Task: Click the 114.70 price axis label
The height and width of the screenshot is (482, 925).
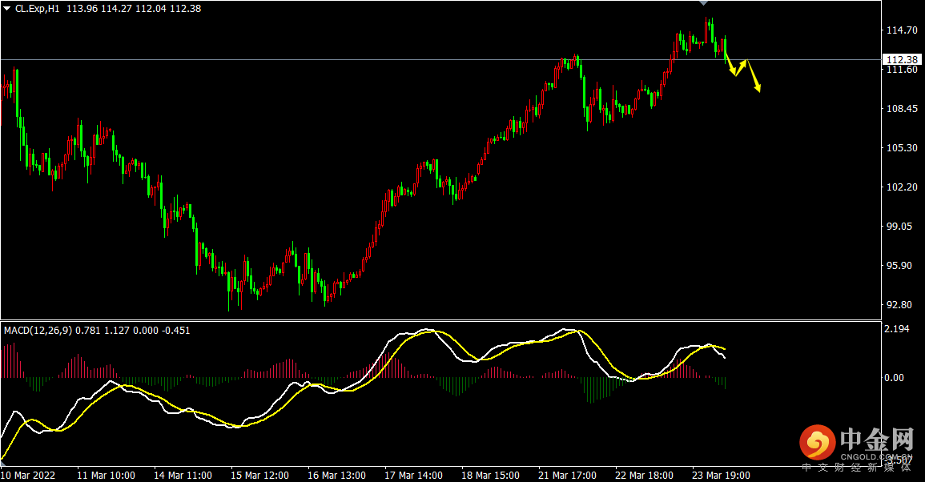Action: [x=899, y=30]
